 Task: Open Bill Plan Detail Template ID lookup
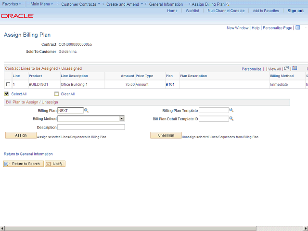point(231,118)
